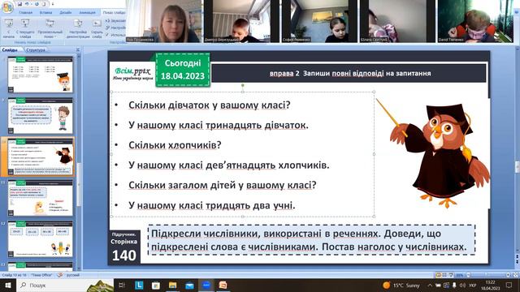
Task: Click the Всім.pptx logo on the slide
Action: (x=132, y=74)
